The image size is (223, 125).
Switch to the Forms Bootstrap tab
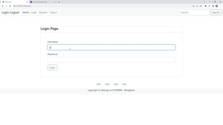[x=43, y=2]
